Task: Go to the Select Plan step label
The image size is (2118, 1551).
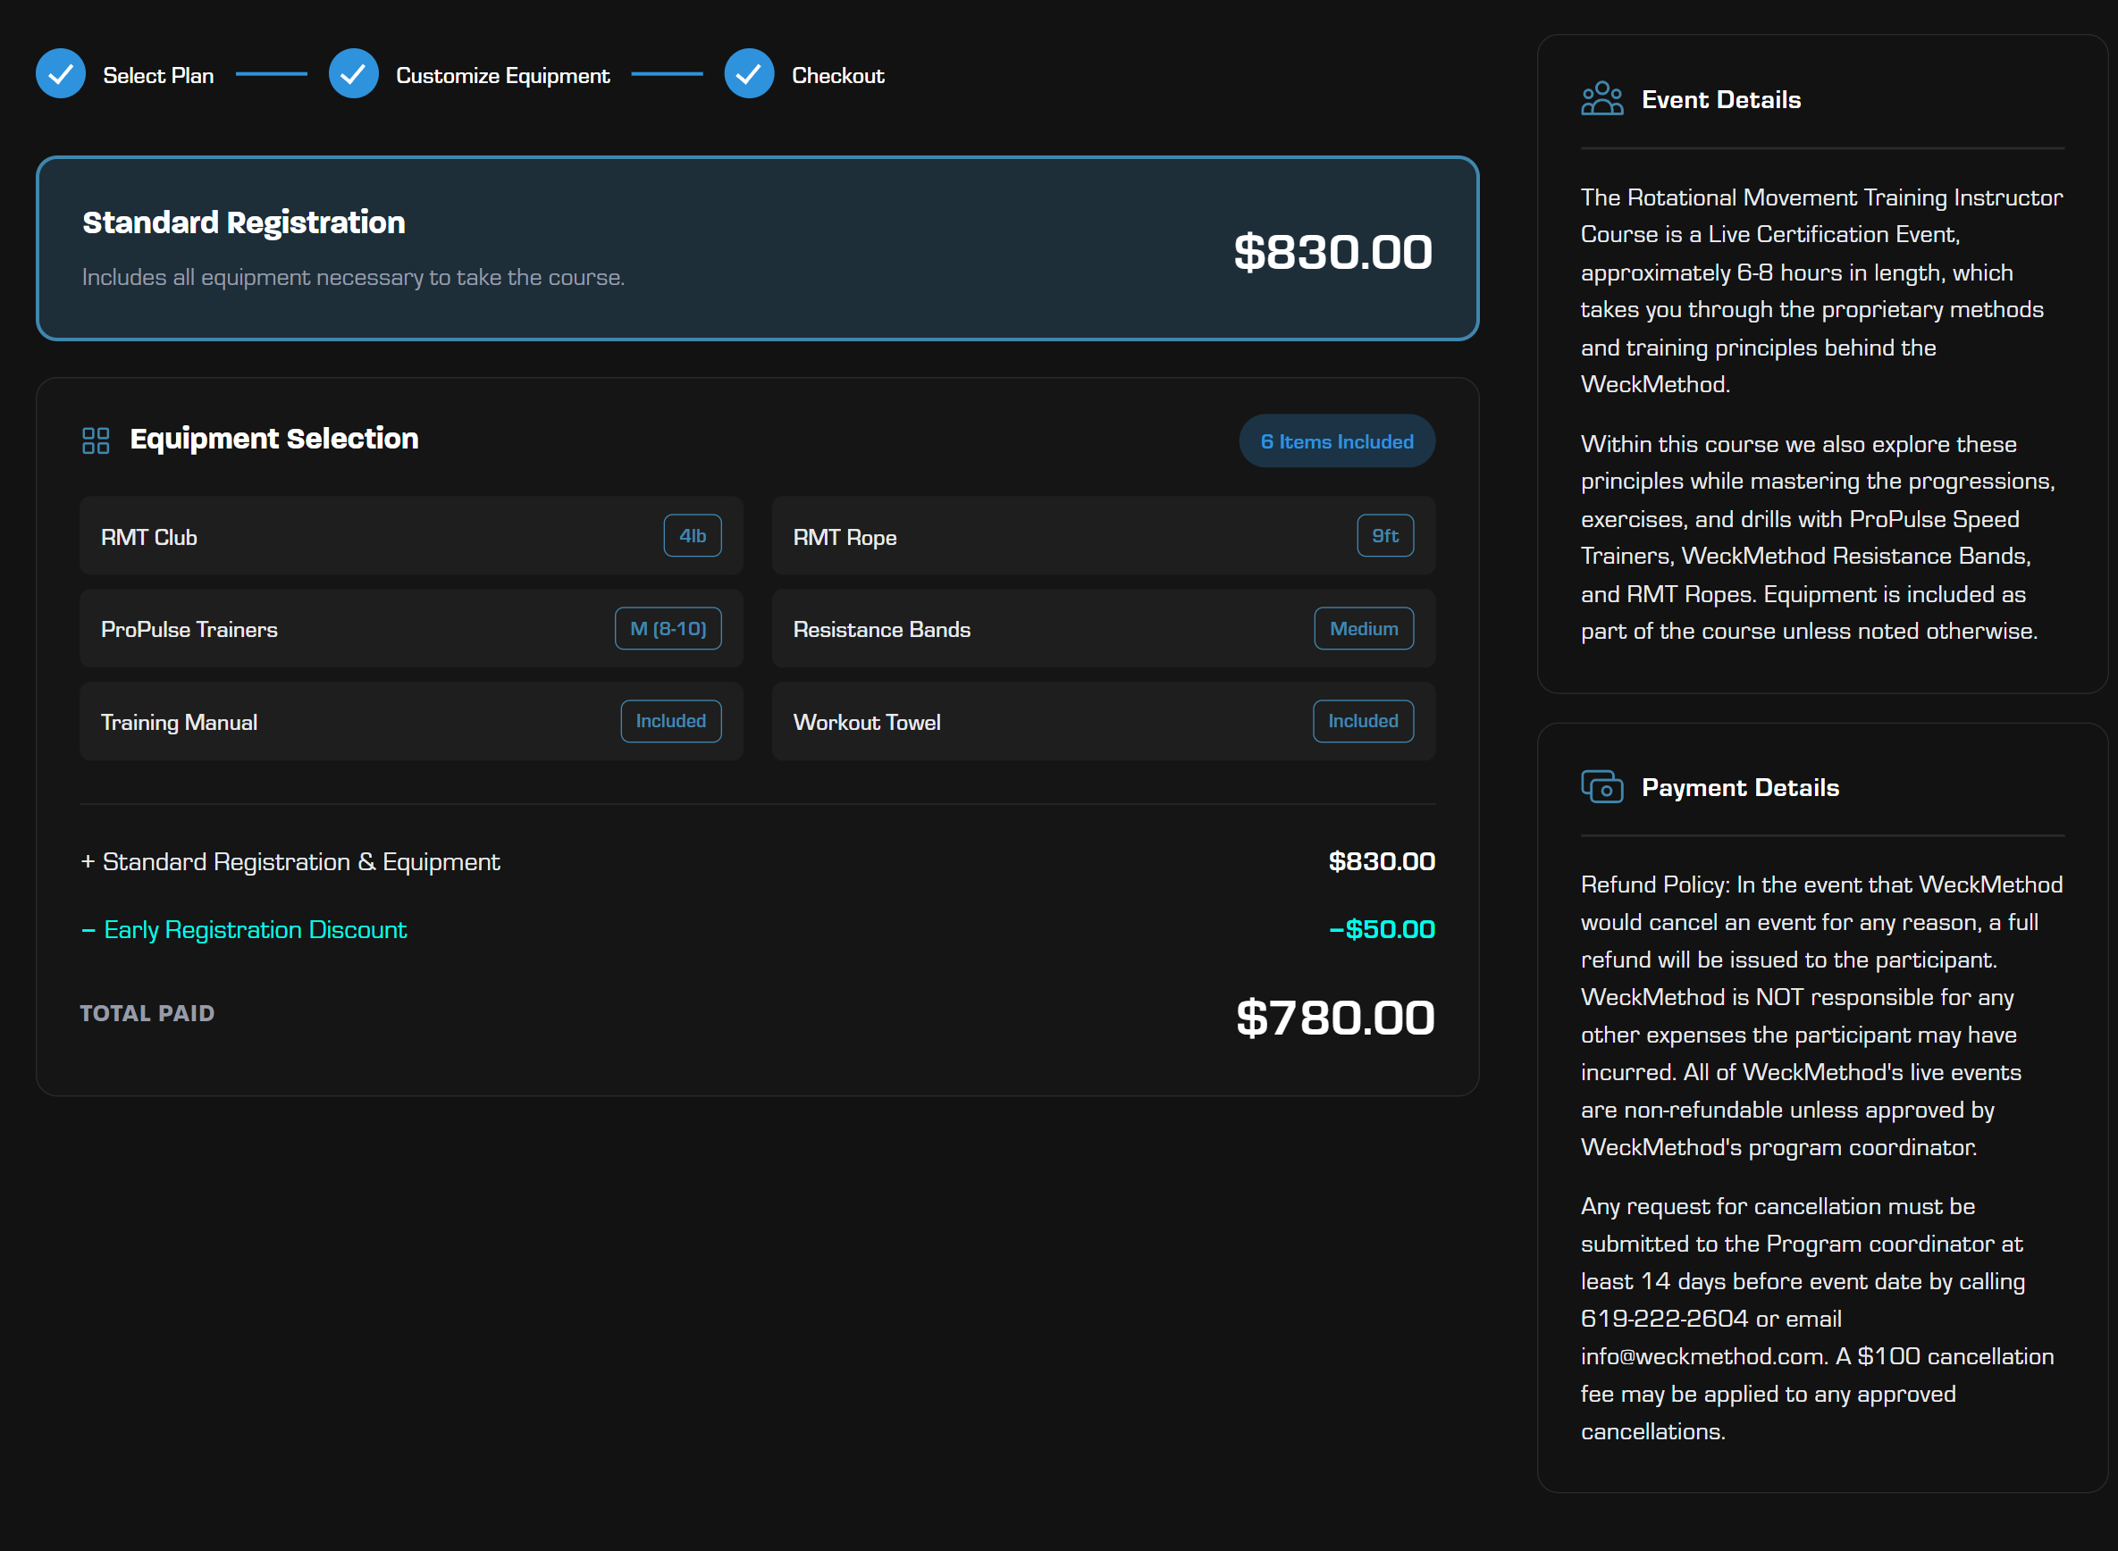Action: (157, 75)
